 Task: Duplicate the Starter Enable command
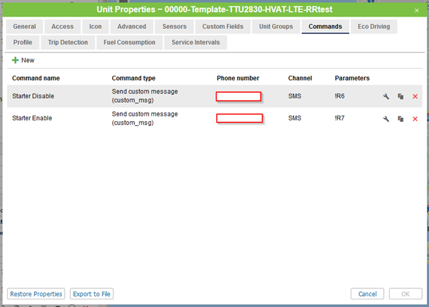pyautogui.click(x=400, y=119)
